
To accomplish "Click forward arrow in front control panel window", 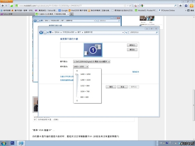I will click(x=45, y=33).
